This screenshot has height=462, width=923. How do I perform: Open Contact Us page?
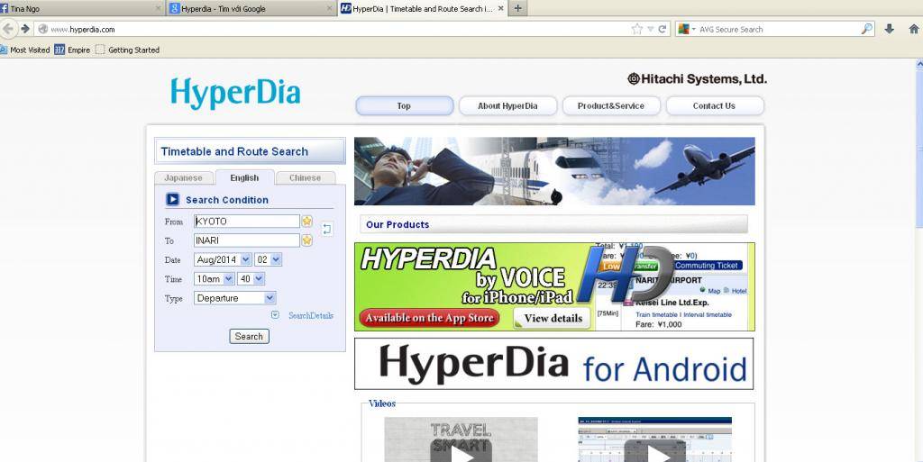(714, 105)
